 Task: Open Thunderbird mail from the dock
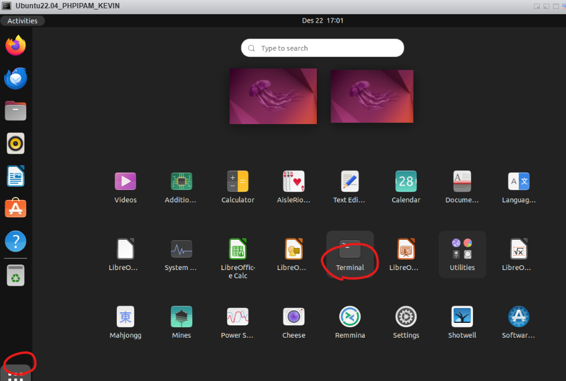pyautogui.click(x=15, y=78)
